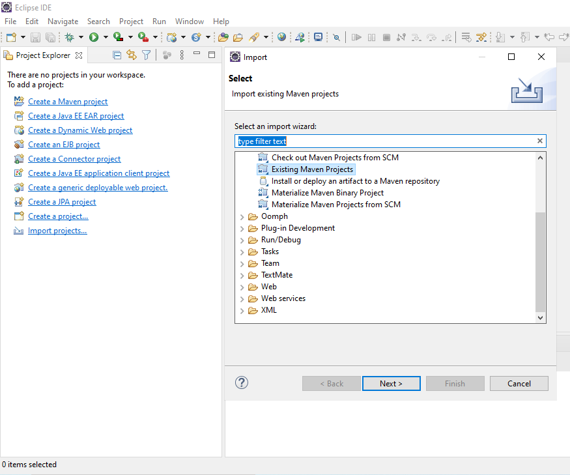570x475 pixels.
Task: Open the Run configurations dropdown arrow
Action: point(106,37)
